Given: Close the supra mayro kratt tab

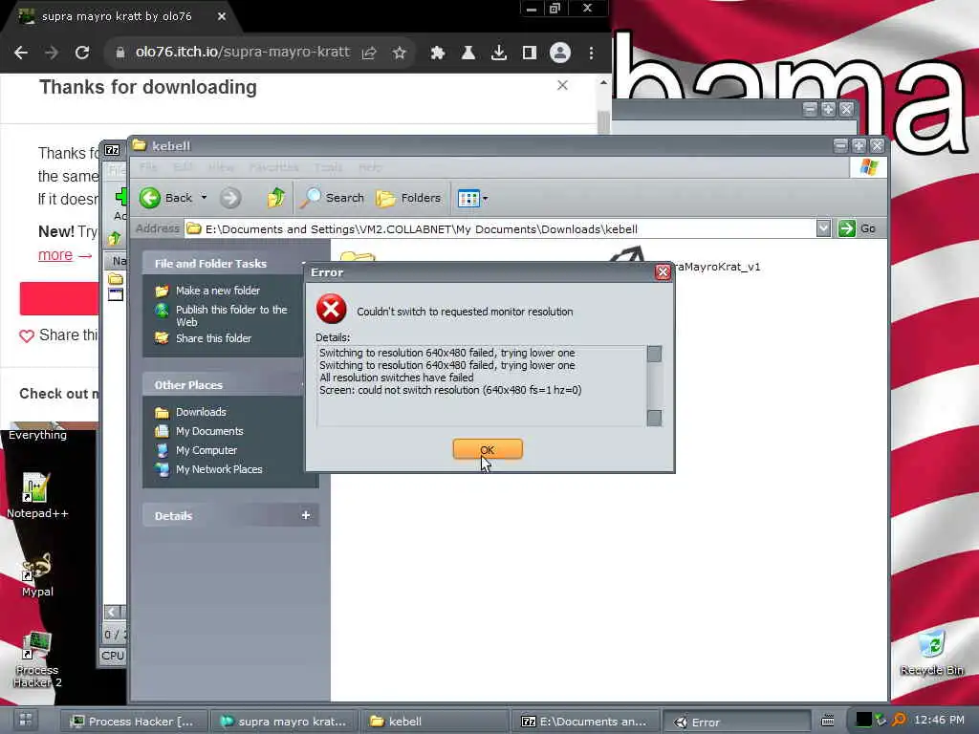Looking at the screenshot, I should point(222,16).
